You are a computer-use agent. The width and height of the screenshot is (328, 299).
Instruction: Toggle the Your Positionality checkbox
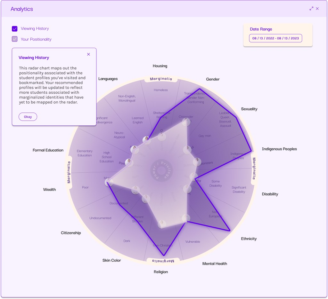15,39
